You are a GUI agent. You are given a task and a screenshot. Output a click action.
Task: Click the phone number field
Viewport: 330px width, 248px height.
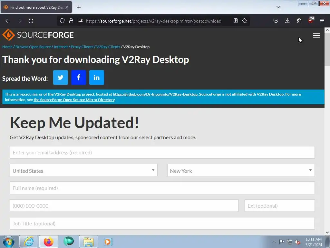tap(124, 206)
